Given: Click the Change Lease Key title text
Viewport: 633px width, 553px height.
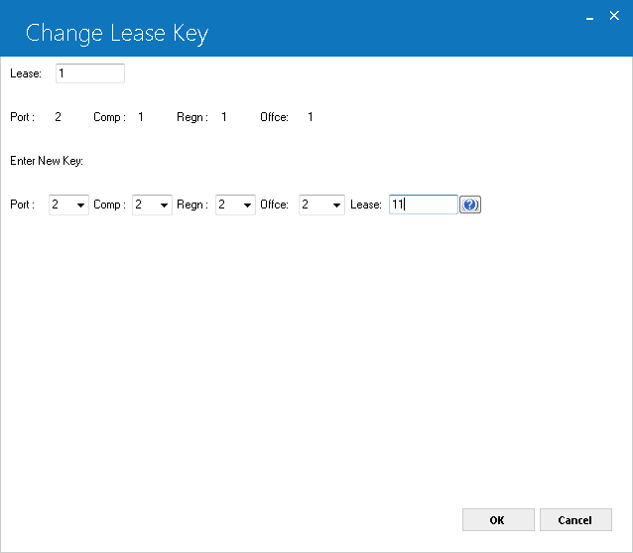Looking at the screenshot, I should [x=117, y=34].
